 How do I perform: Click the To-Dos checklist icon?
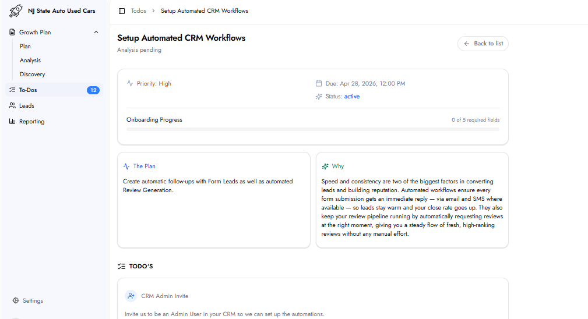coord(12,90)
